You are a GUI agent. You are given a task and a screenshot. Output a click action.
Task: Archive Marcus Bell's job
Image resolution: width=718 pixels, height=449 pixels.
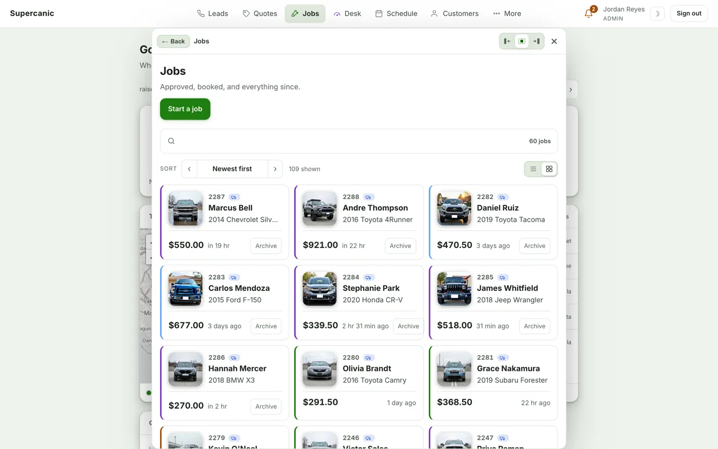pos(266,246)
